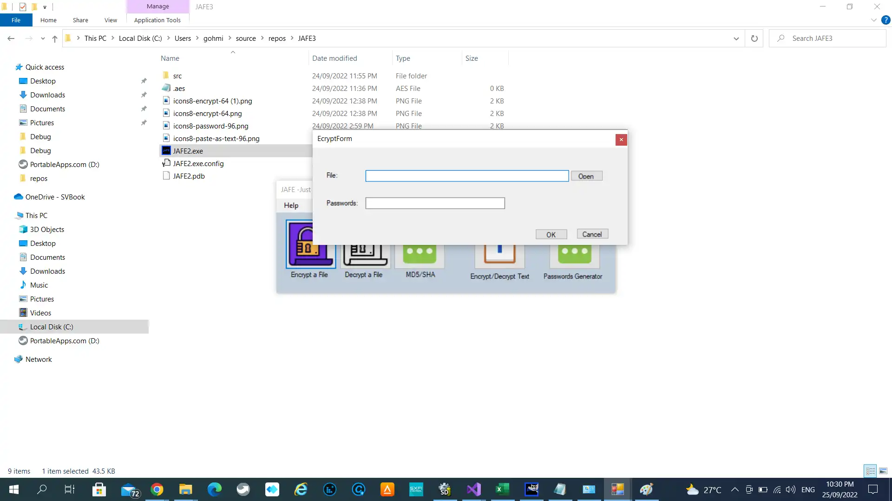Click the Windows Explorer taskbar icon
Viewport: 892px width, 501px height.
pos(186,489)
